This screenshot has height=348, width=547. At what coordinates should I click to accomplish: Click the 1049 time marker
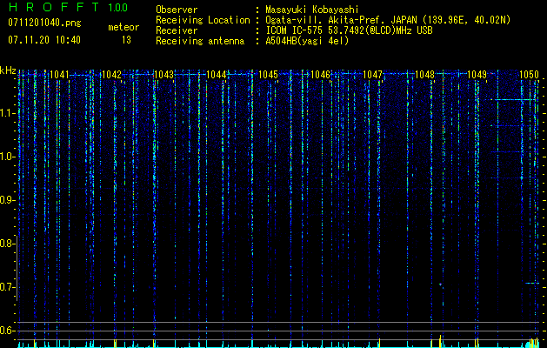pos(477,74)
